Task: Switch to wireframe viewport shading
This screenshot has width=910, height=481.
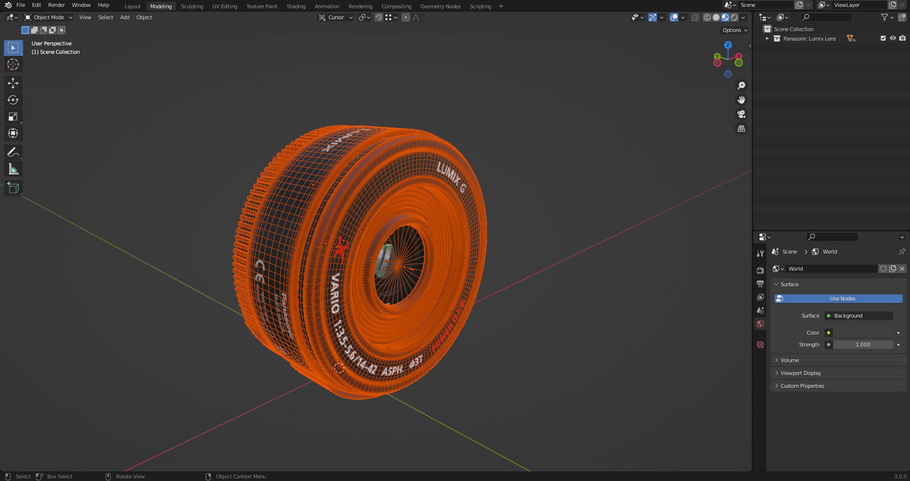Action: tap(707, 18)
